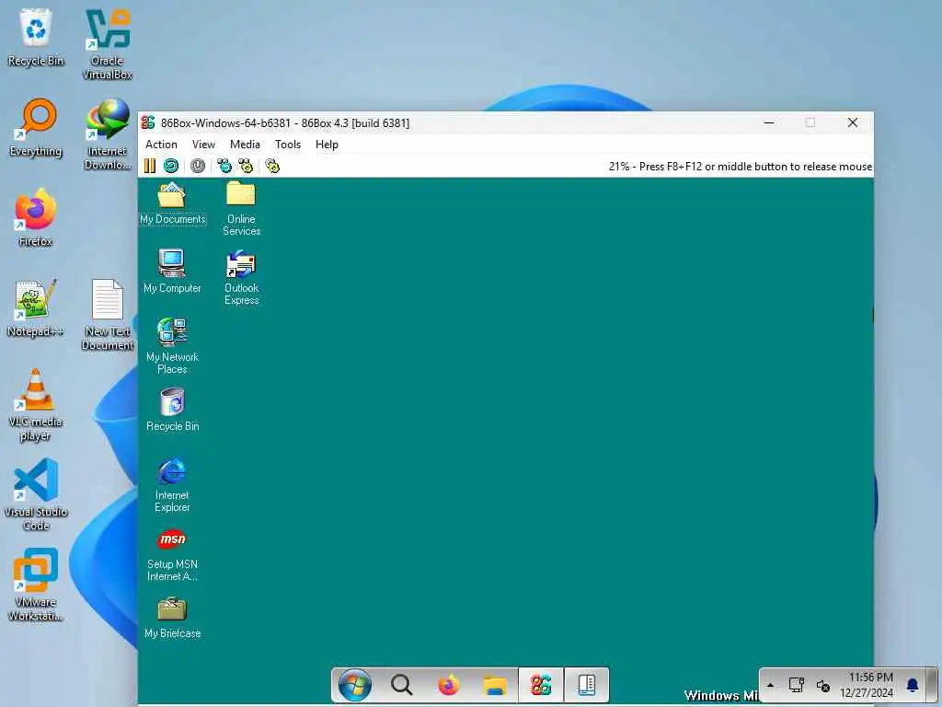
Task: Select Internet Download Manager desktop shortcut
Action: click(x=107, y=134)
